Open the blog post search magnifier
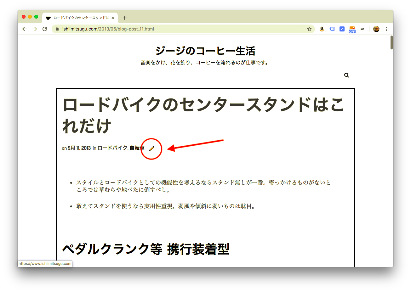This screenshot has width=411, height=292. tap(346, 75)
